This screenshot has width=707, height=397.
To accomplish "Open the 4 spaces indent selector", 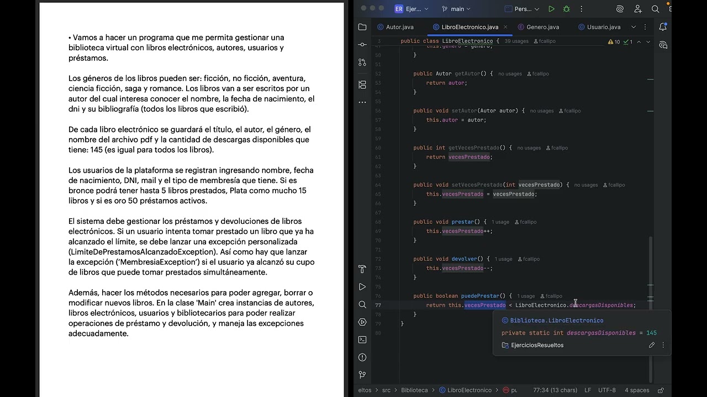I will coord(637,390).
